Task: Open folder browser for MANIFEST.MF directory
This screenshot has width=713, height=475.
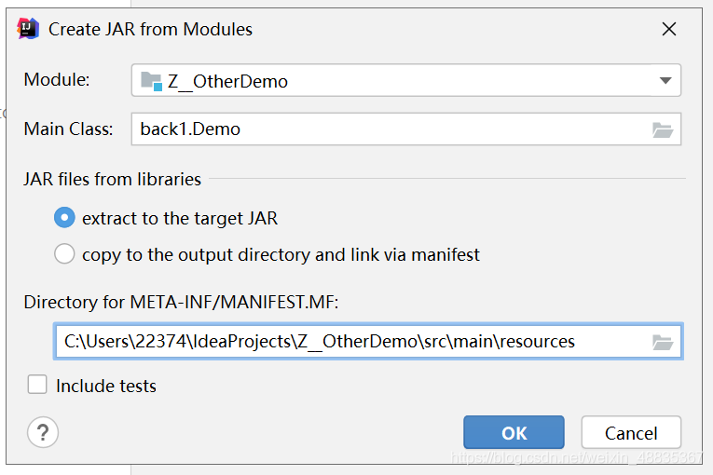Action: (663, 342)
